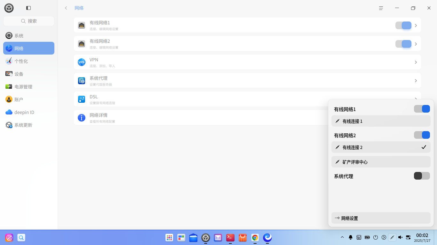Viewport: 437px width, 245px height.
Task: Toggle 有线网络1 switch in the settings window
Action: pyautogui.click(x=403, y=26)
